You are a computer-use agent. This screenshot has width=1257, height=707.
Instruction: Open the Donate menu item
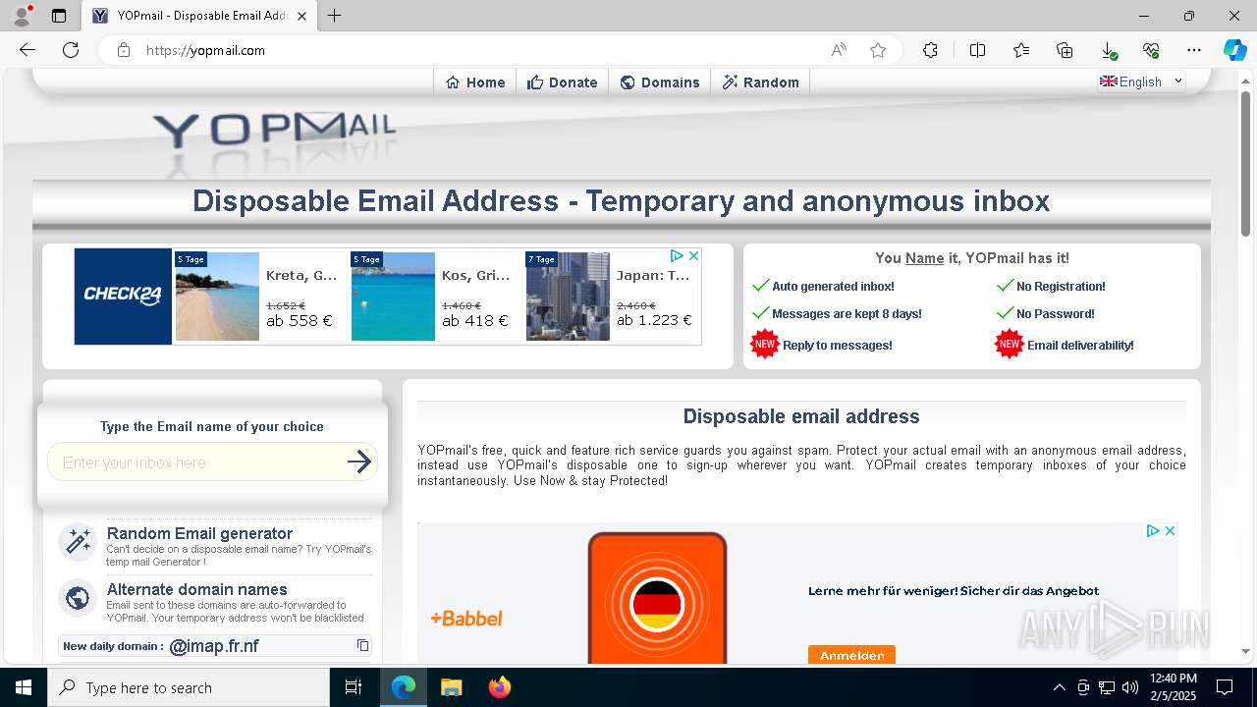[x=562, y=82]
